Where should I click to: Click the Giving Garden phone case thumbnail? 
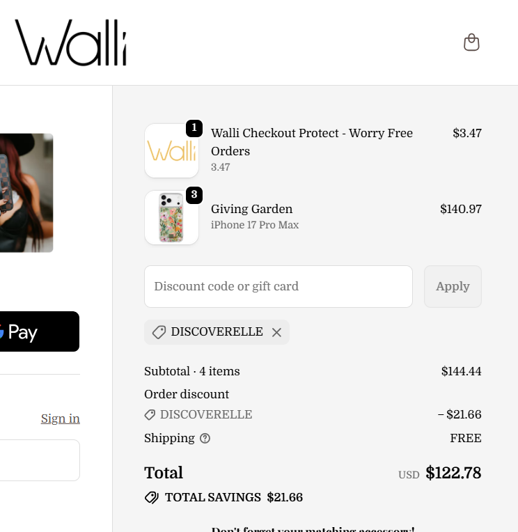(x=171, y=218)
